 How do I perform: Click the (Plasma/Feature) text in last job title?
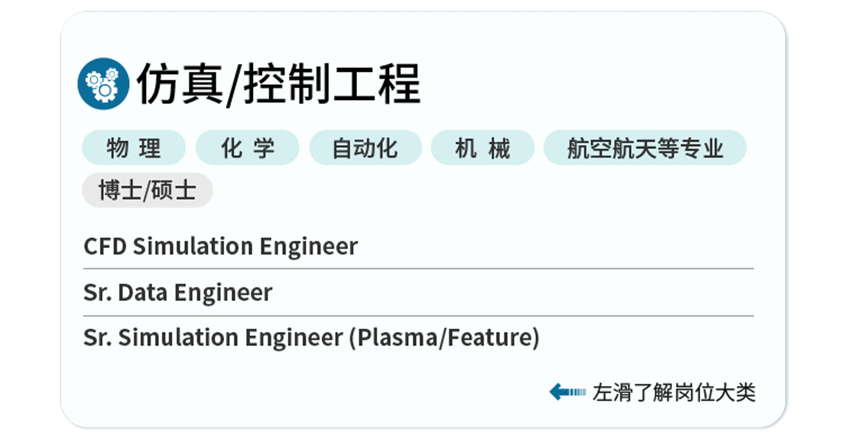444,337
